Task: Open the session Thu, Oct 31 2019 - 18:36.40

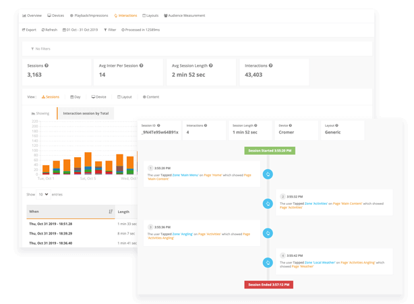Action: tap(51, 243)
